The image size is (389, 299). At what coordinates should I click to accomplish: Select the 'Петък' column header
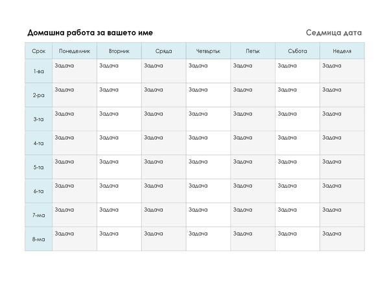click(253, 50)
